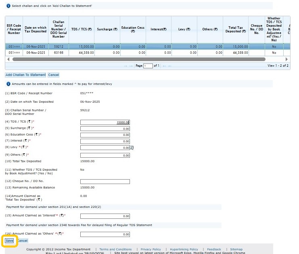Click in the TDS / TCS amount field
Viewport: 299px width, 254px height.
pyautogui.click(x=105, y=122)
